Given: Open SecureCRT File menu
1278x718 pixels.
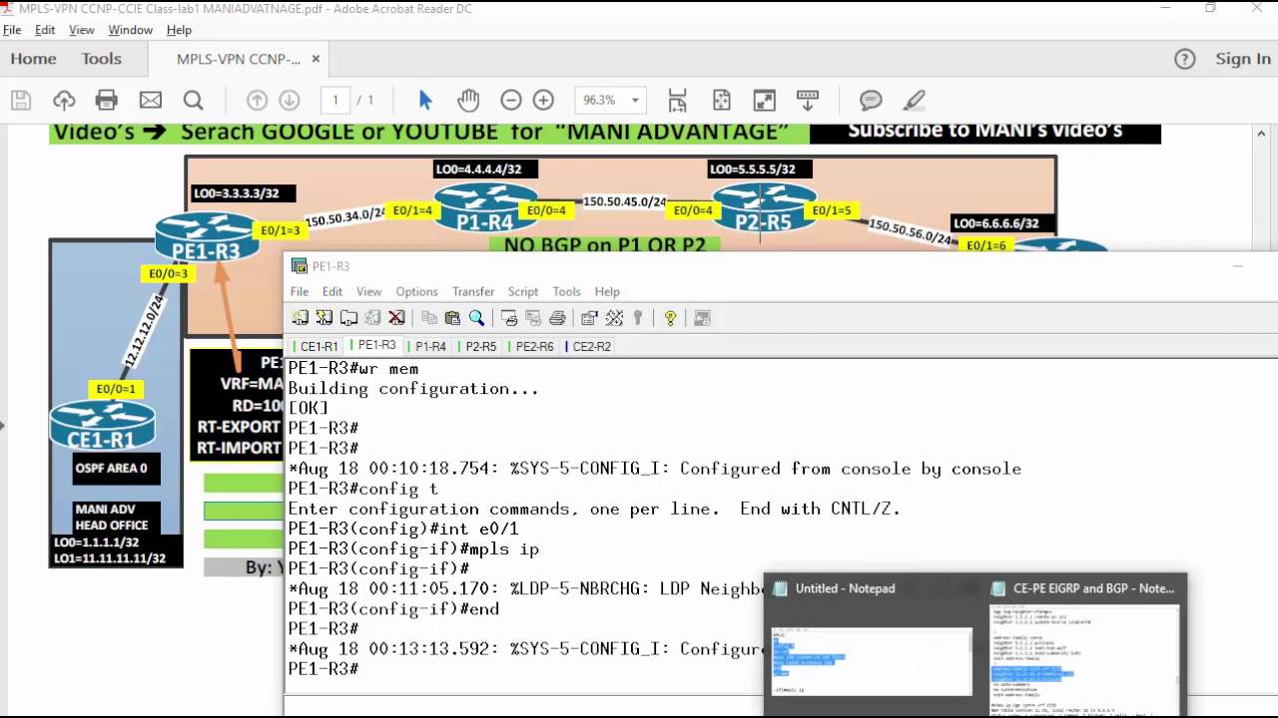Looking at the screenshot, I should tap(300, 291).
